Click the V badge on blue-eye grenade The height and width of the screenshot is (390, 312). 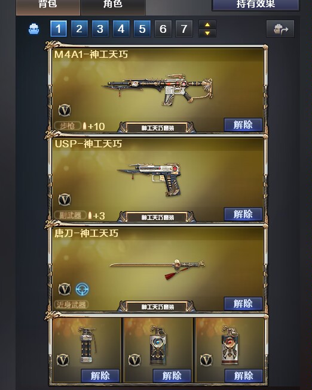point(134,360)
